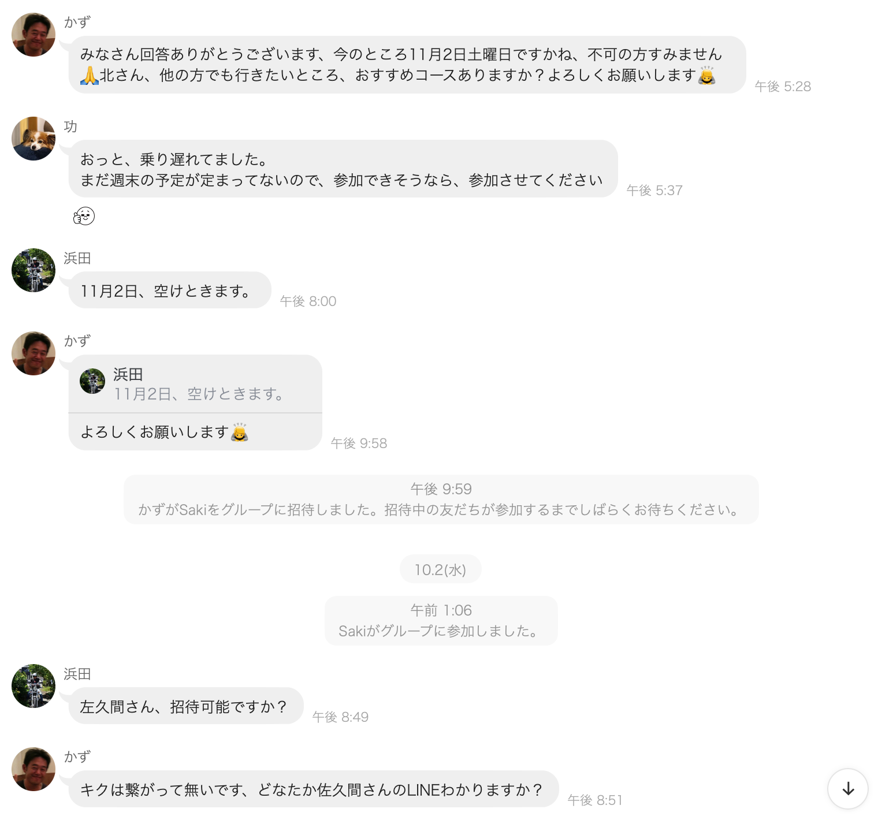Click 浜田's 11月2日、空けときます。 message bubble
This screenshot has height=820, width=878.
170,290
